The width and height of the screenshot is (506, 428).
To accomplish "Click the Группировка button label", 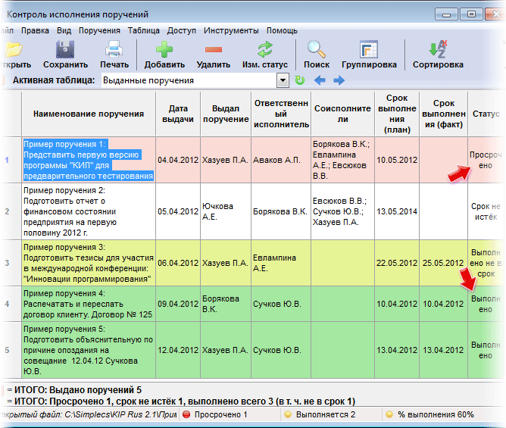I will tap(369, 64).
